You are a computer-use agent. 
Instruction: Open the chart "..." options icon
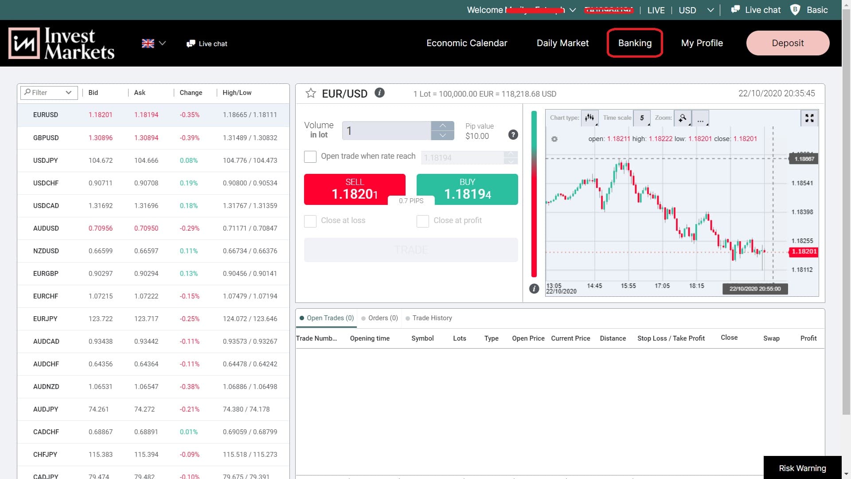pos(700,119)
